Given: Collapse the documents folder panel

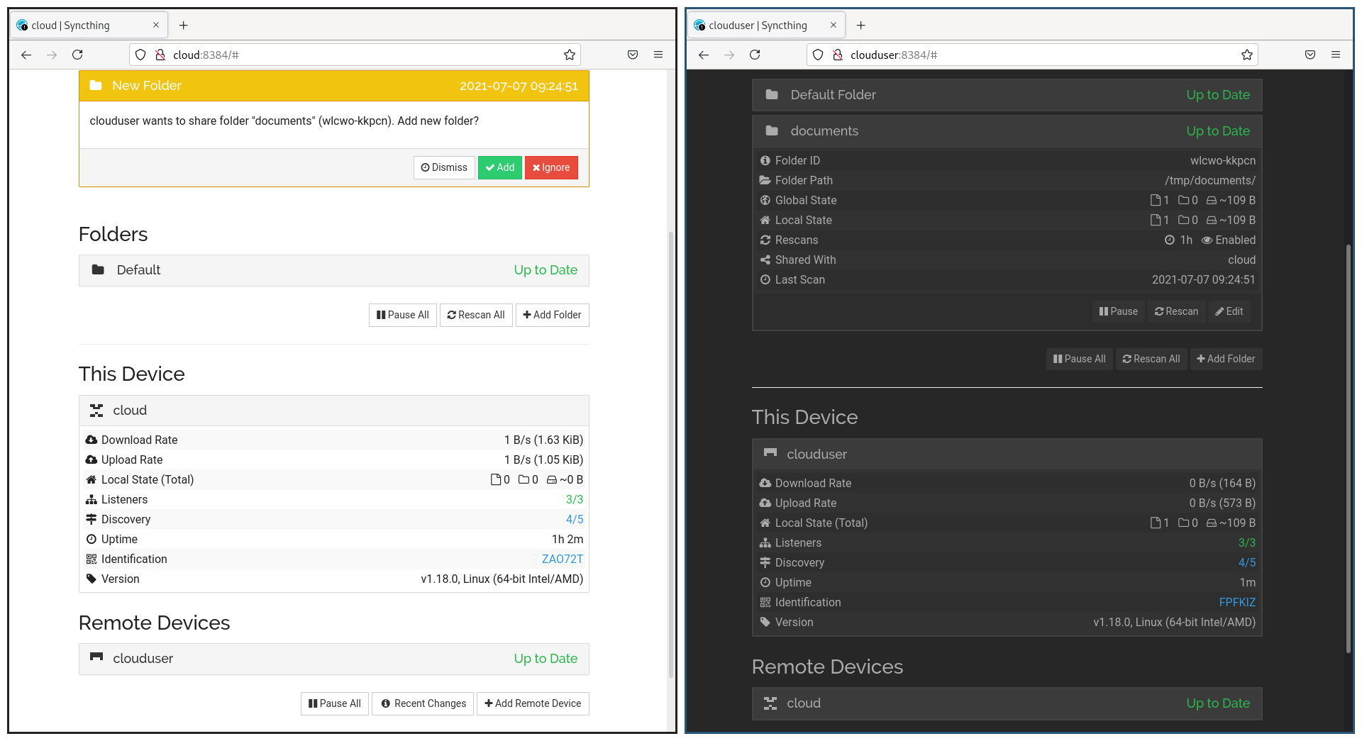Looking at the screenshot, I should coord(1007,131).
